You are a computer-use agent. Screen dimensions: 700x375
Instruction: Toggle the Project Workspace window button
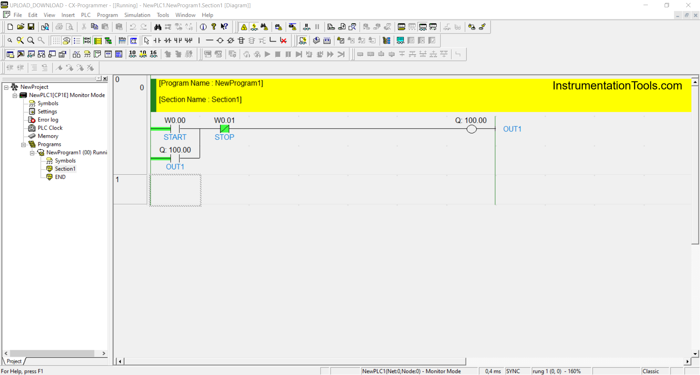pyautogui.click(x=10, y=54)
